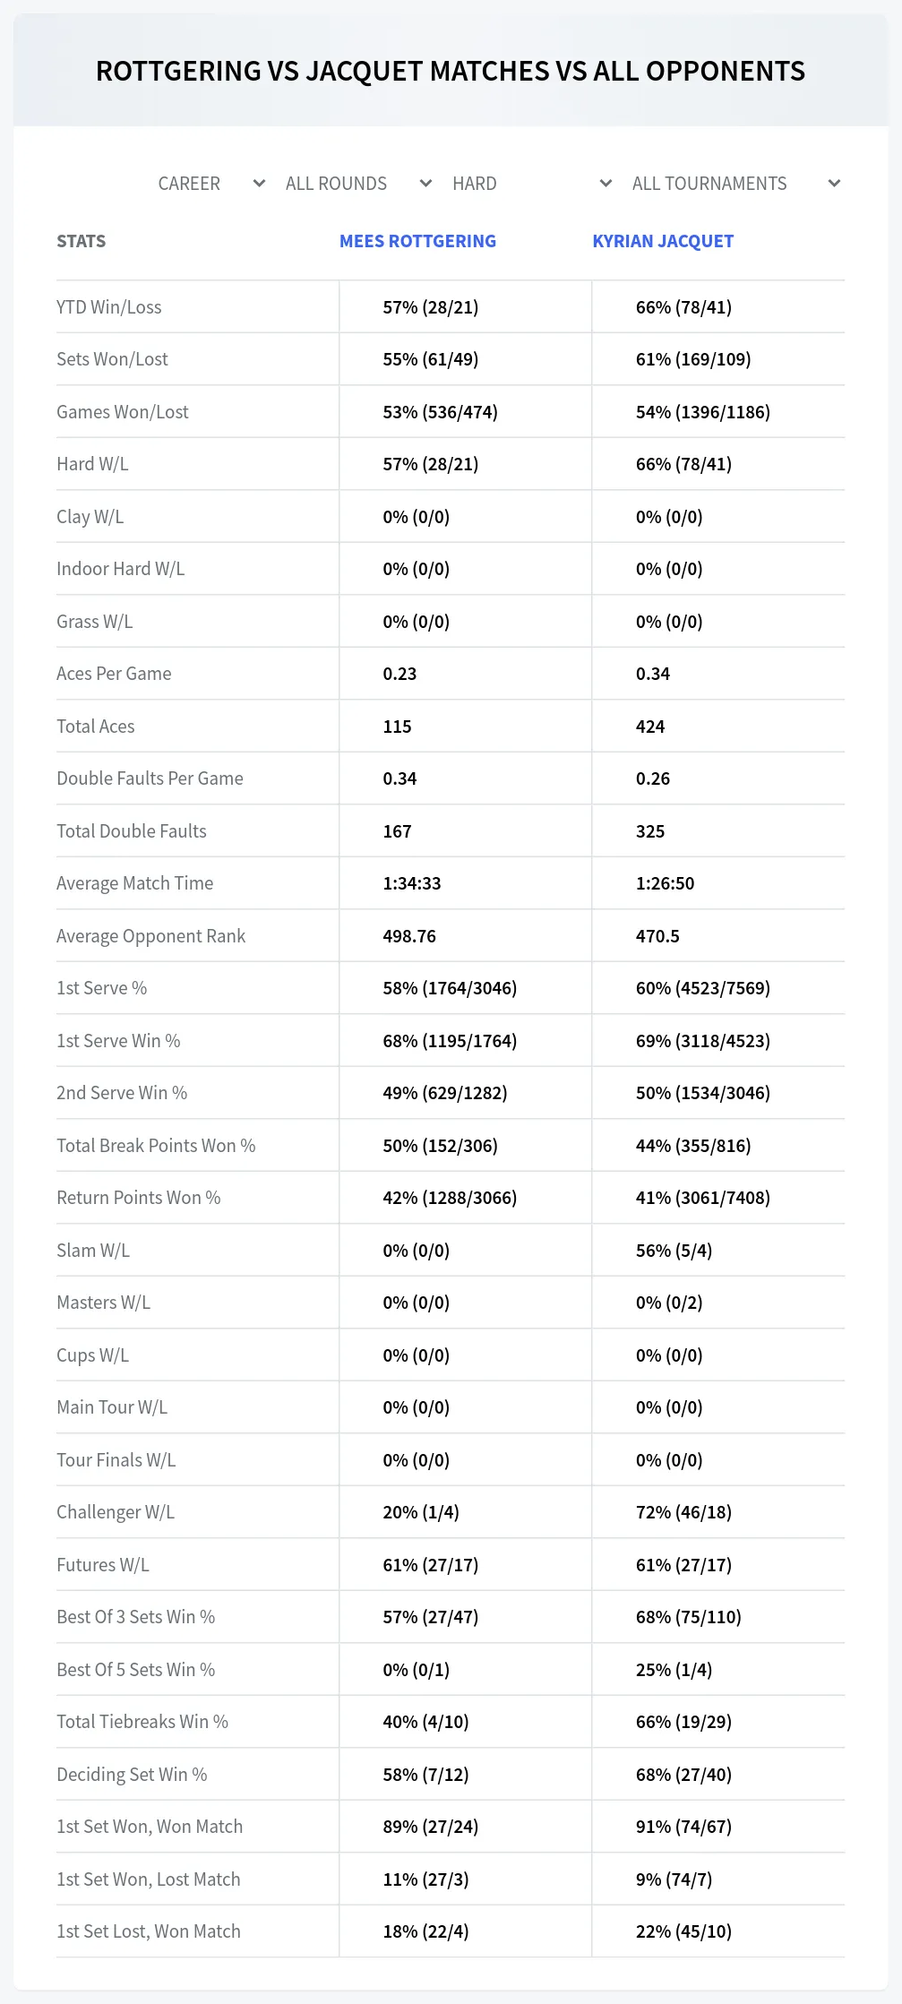Open Mees Rottgering player link
Viewport: 902px width, 2004px height.
click(x=417, y=241)
